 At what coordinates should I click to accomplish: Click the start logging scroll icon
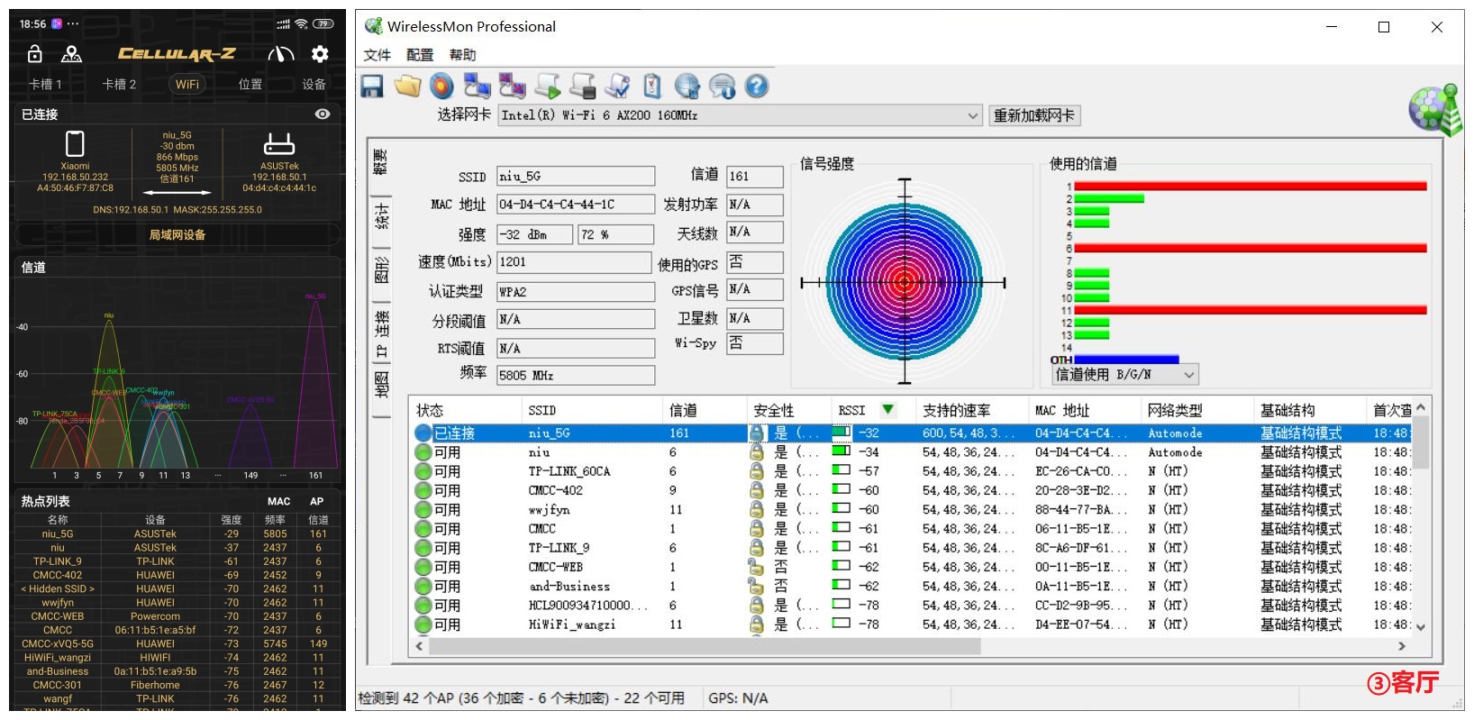(547, 87)
